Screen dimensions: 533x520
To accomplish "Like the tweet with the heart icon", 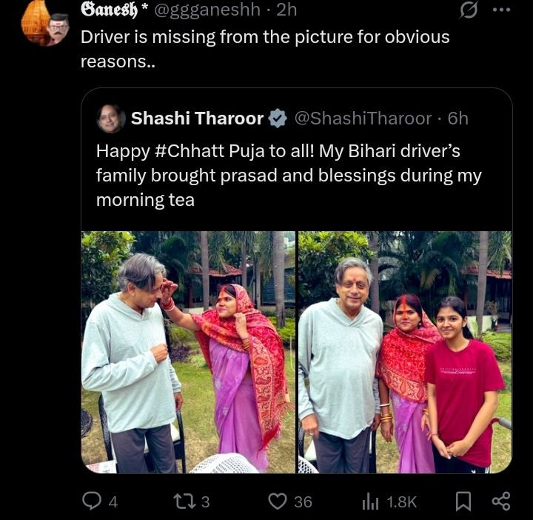I will 278,501.
